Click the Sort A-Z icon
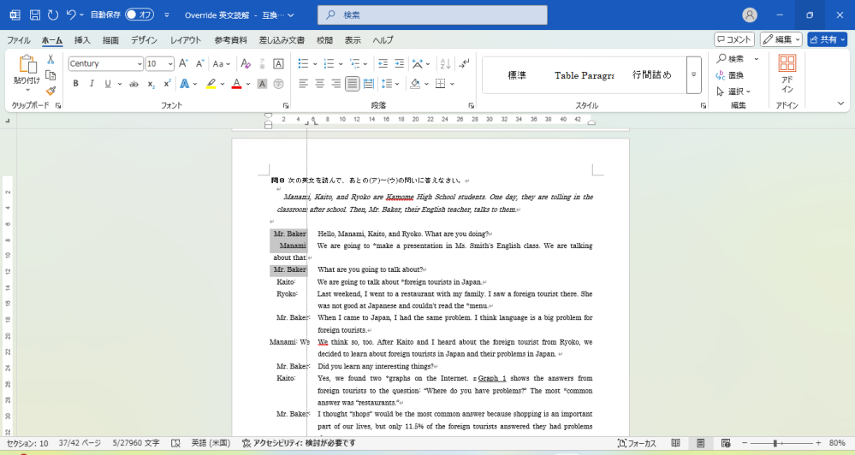This screenshot has width=855, height=455. tap(445, 64)
